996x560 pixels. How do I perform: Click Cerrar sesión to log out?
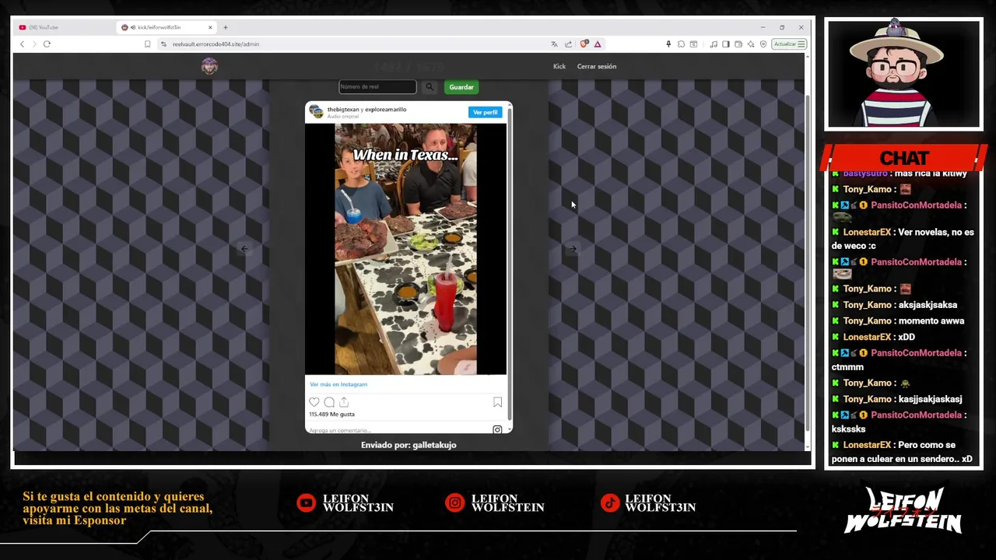click(x=597, y=66)
